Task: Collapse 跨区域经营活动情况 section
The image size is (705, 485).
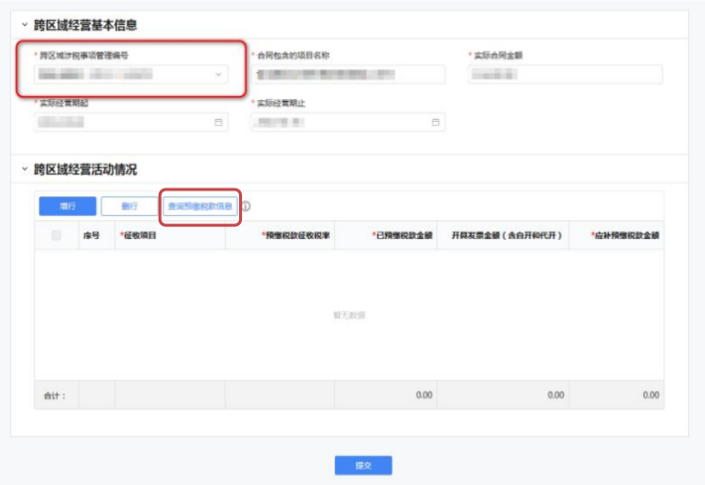Action: coord(25,170)
